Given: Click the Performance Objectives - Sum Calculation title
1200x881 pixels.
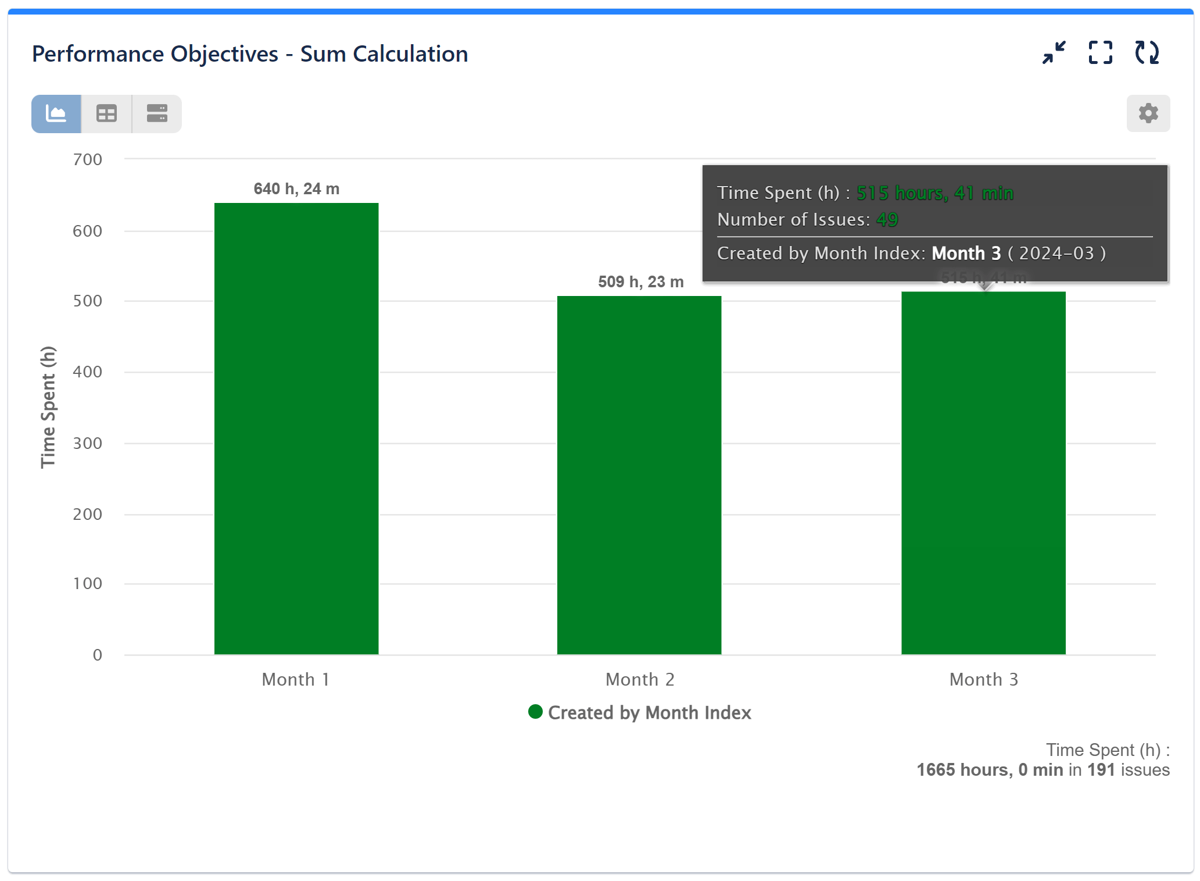Looking at the screenshot, I should (x=249, y=53).
